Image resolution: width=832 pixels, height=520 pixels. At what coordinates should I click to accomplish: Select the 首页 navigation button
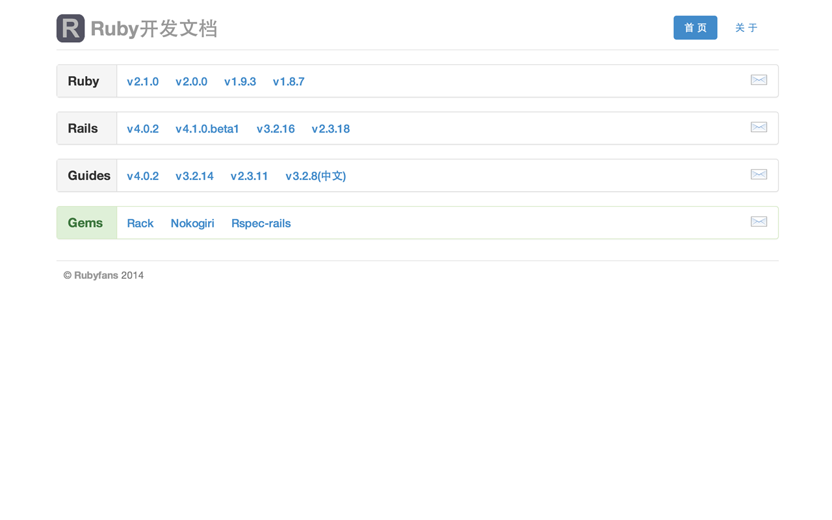point(695,27)
